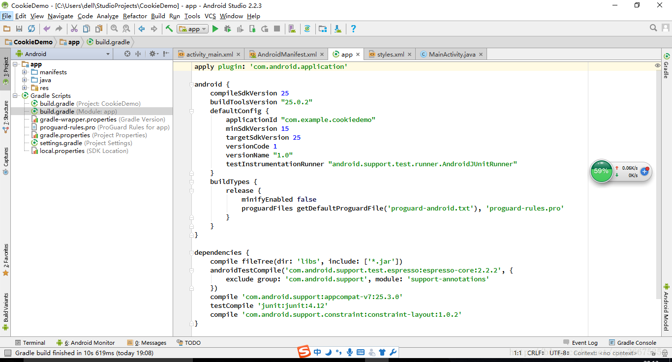
Task: Click the Debug app bug icon
Action: [227, 29]
